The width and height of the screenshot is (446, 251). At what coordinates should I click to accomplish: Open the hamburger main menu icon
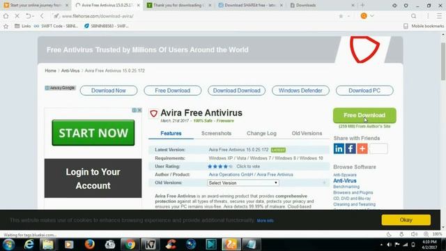(440, 16)
